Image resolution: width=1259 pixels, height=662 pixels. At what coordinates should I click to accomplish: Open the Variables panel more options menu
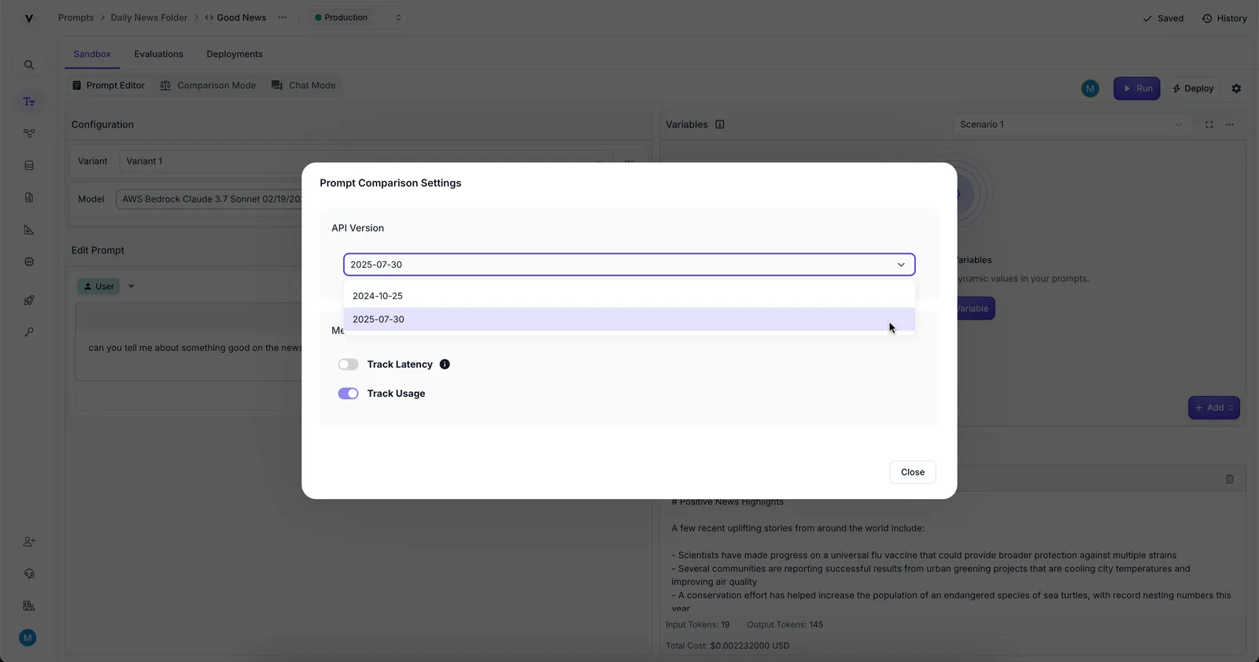1230,124
